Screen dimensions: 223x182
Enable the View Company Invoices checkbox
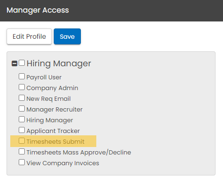coord(22,162)
